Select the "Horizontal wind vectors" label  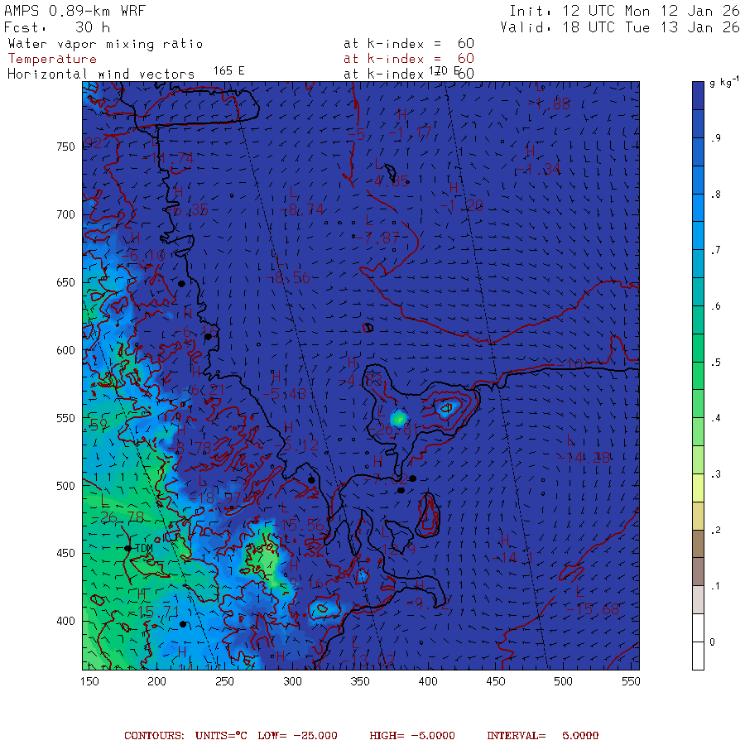coord(101,74)
